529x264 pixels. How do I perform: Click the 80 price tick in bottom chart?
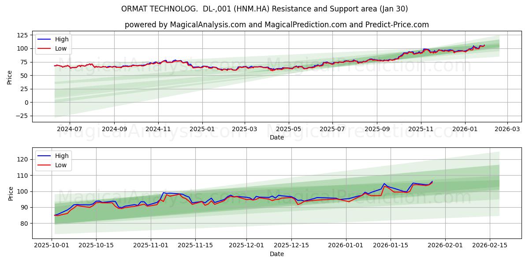(x=24, y=224)
